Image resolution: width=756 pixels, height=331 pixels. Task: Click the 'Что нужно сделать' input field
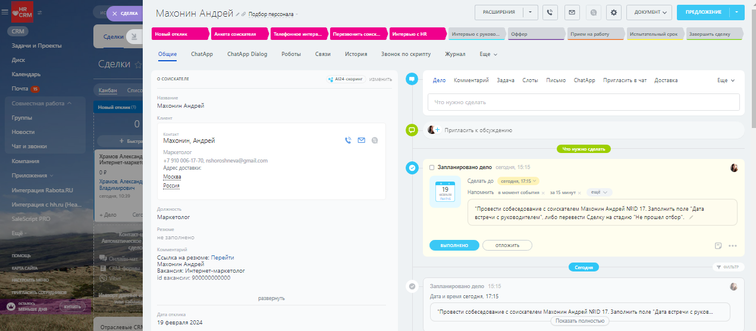click(x=583, y=102)
